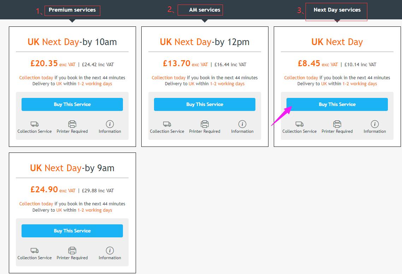Buy the UK Next Day by 12pm service
The image size is (402, 274).
(205, 105)
